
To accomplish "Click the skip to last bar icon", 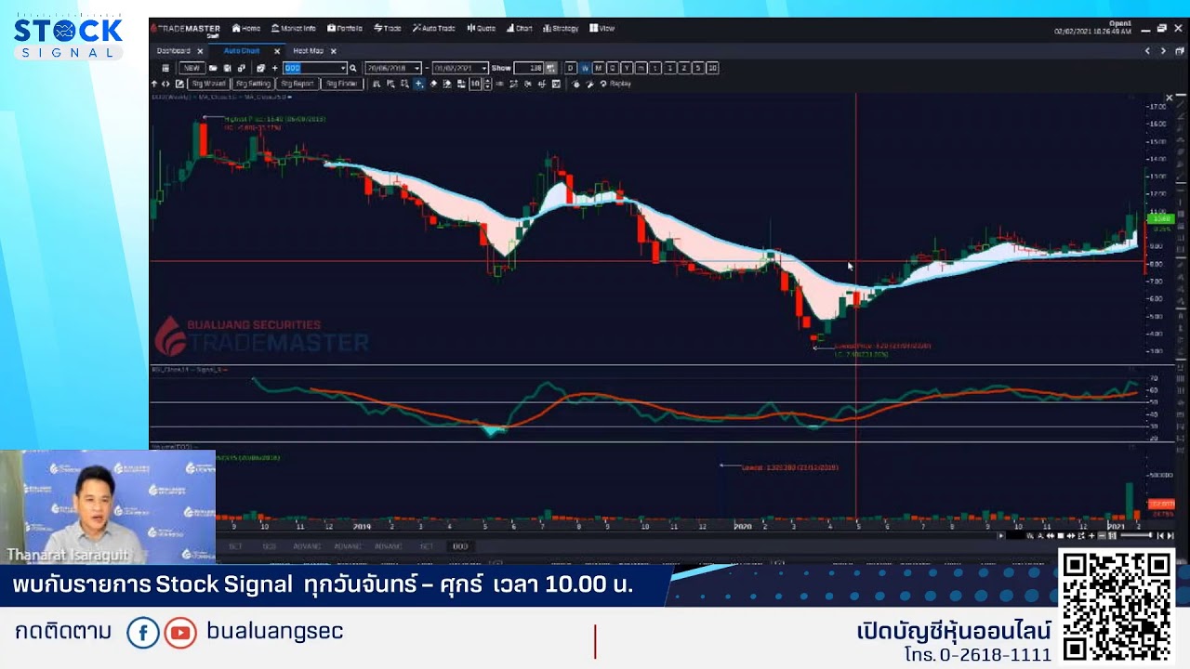I will tap(1170, 535).
